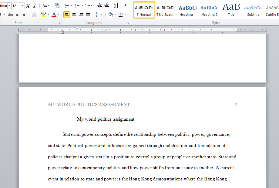Viewport: 279px width, 188px height.
Task: Open the font size dropdown arrow
Action: [x=22, y=6]
